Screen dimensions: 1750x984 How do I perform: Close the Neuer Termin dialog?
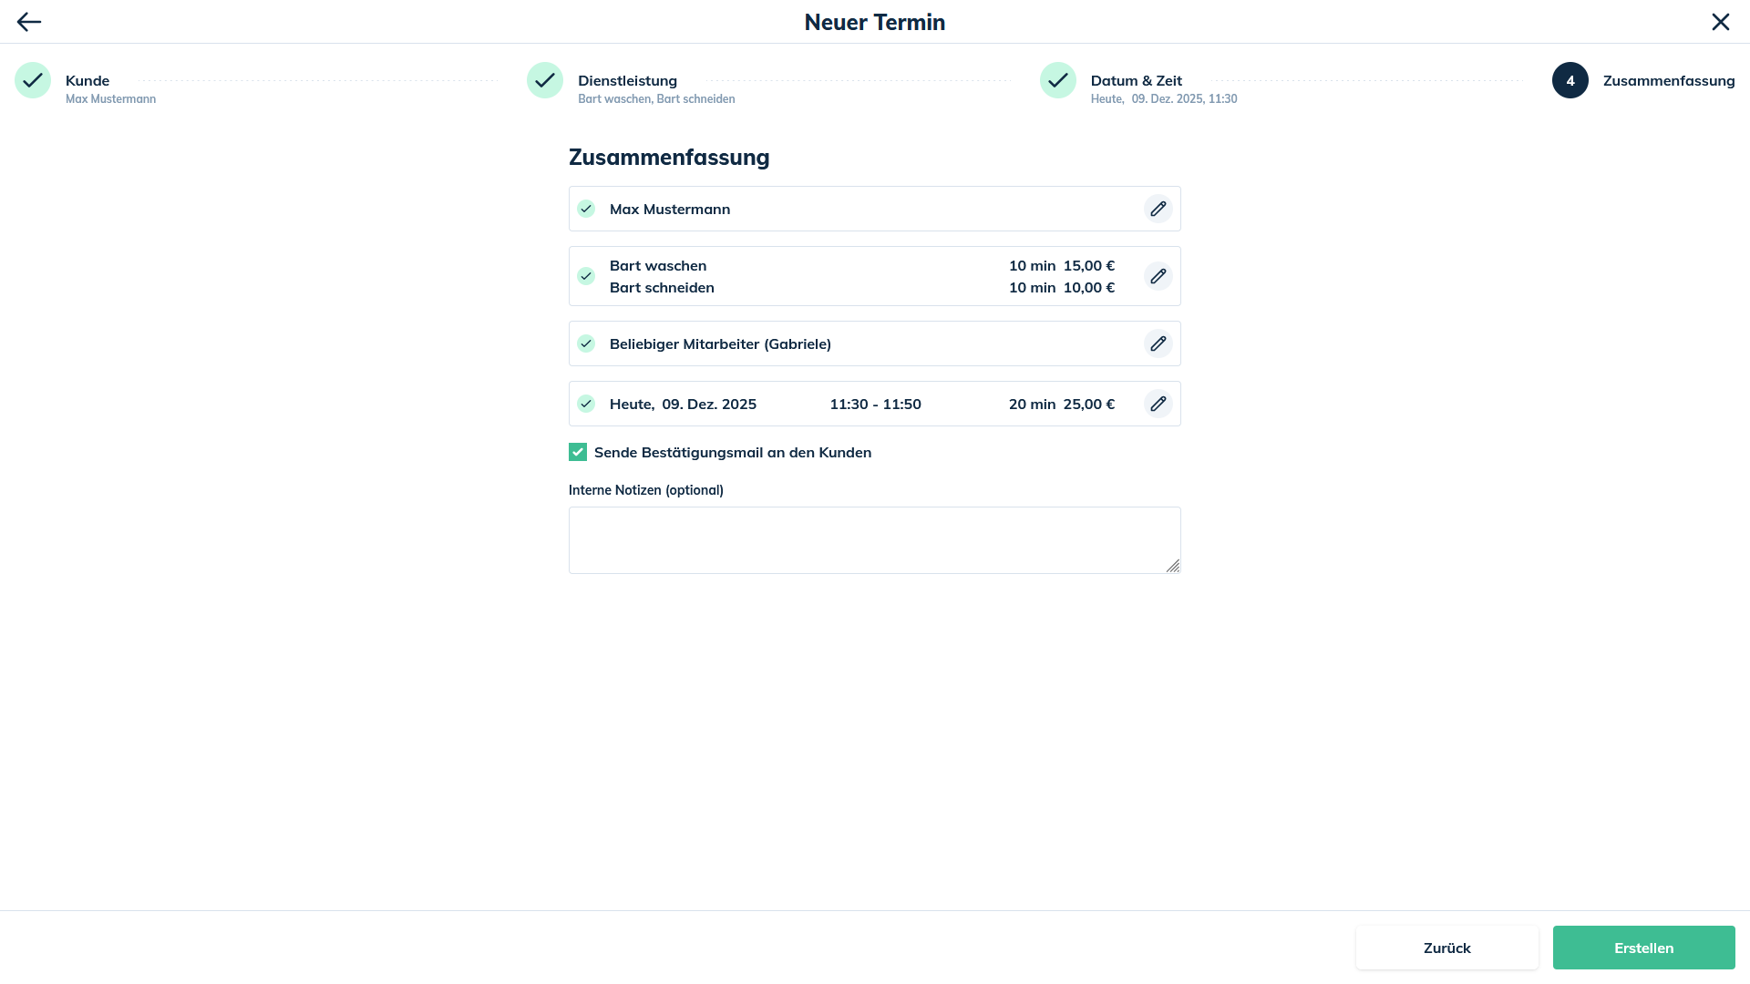click(1720, 22)
